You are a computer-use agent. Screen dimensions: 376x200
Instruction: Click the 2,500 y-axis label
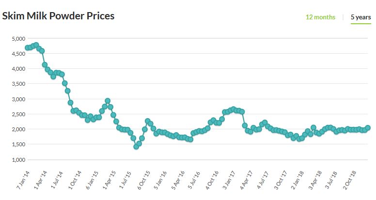[17, 114]
